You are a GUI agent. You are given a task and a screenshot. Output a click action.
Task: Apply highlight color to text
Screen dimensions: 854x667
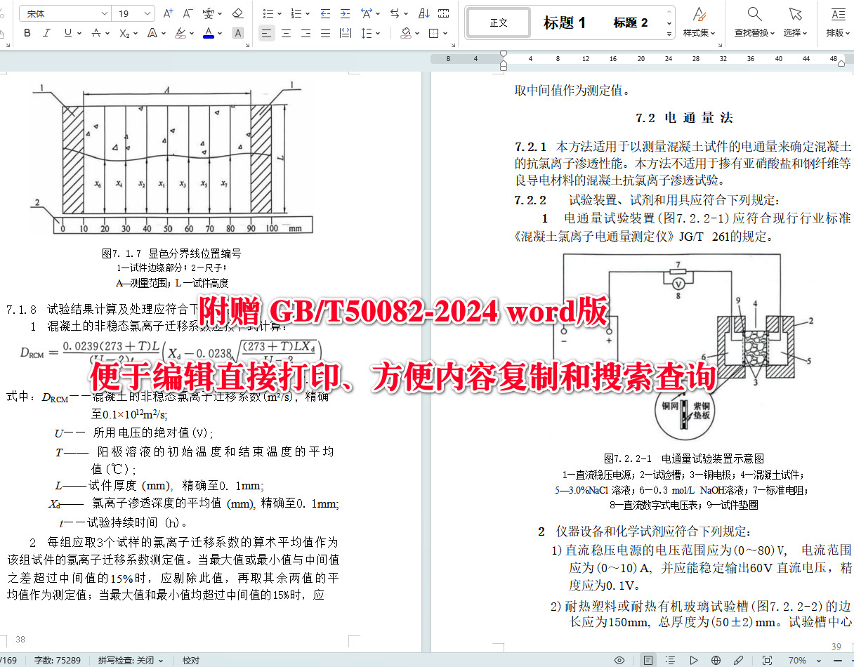pos(180,33)
